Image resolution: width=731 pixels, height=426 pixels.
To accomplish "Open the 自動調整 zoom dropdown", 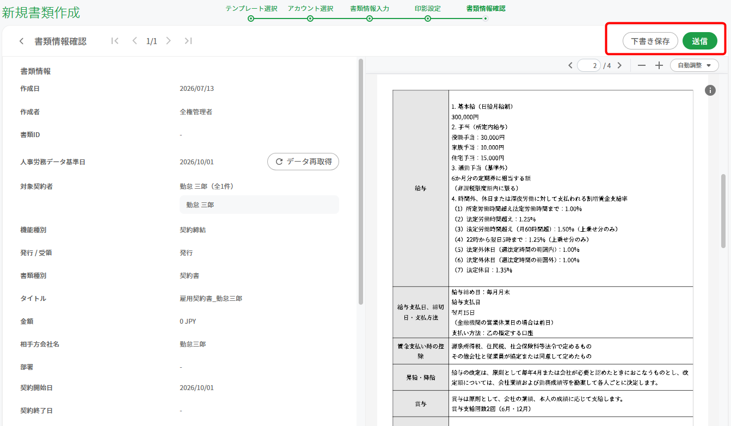I will 694,65.
